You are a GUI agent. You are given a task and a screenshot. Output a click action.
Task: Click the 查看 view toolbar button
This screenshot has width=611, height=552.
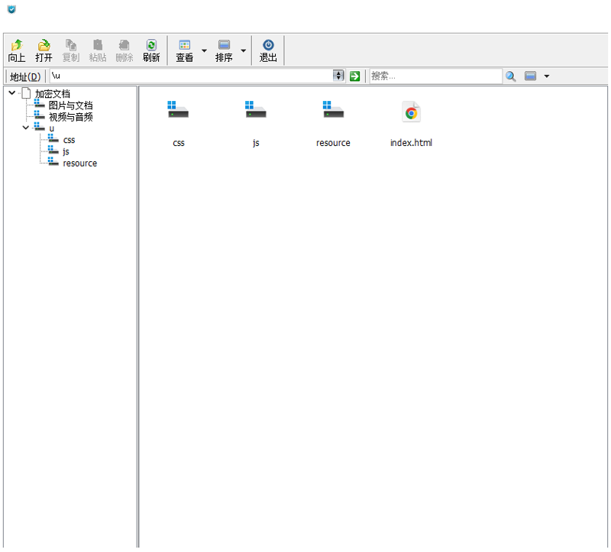coord(184,50)
